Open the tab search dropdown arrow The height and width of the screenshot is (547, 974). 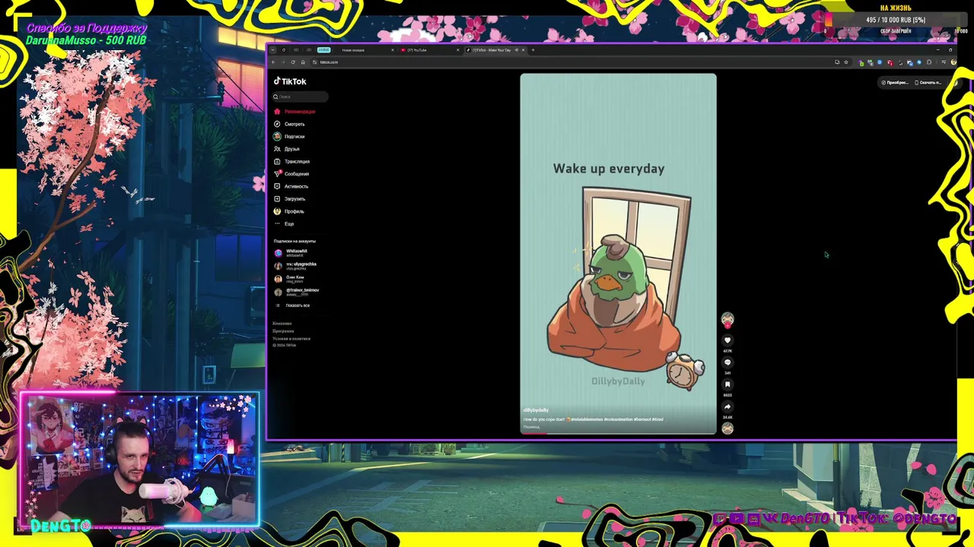coord(272,50)
